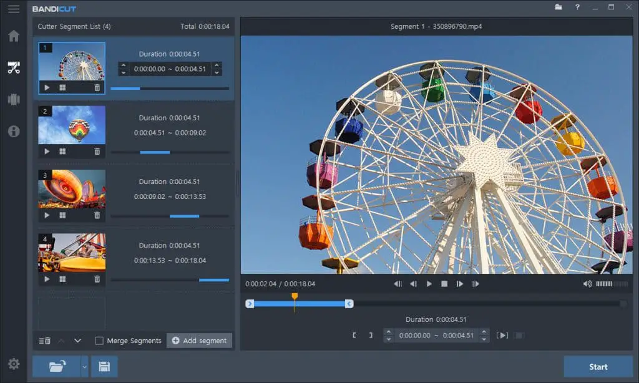Screen dimensions: 639x383
Task: Return to the Home screen
Action: [x=13, y=36]
